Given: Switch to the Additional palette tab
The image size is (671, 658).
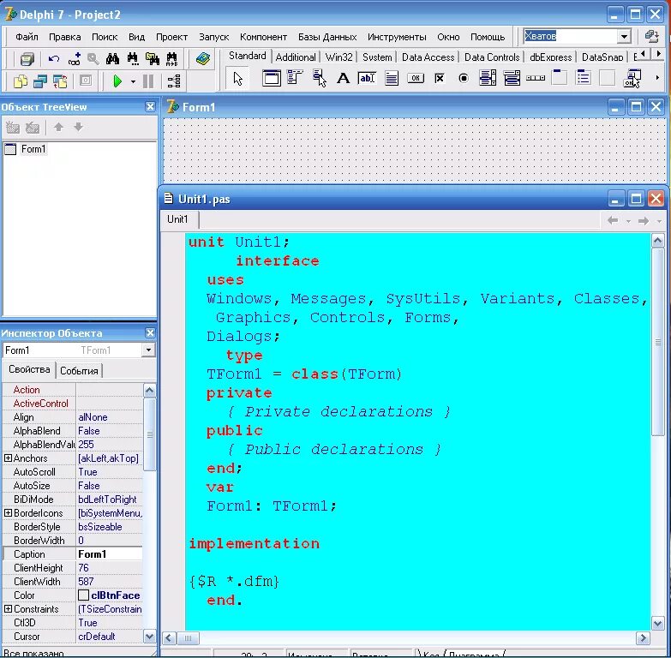Looking at the screenshot, I should (296, 57).
